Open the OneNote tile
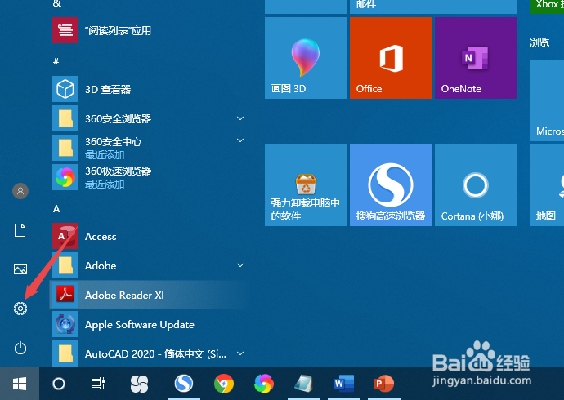This screenshot has height=400, width=564. click(x=476, y=58)
